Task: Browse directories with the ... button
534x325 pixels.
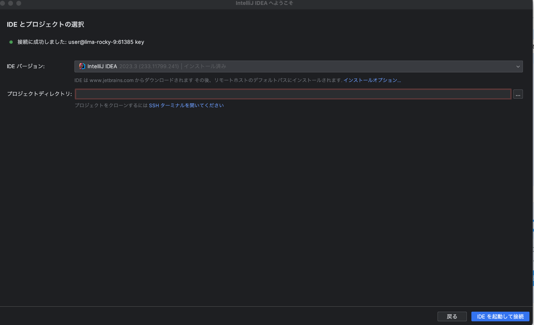Action: (x=518, y=94)
